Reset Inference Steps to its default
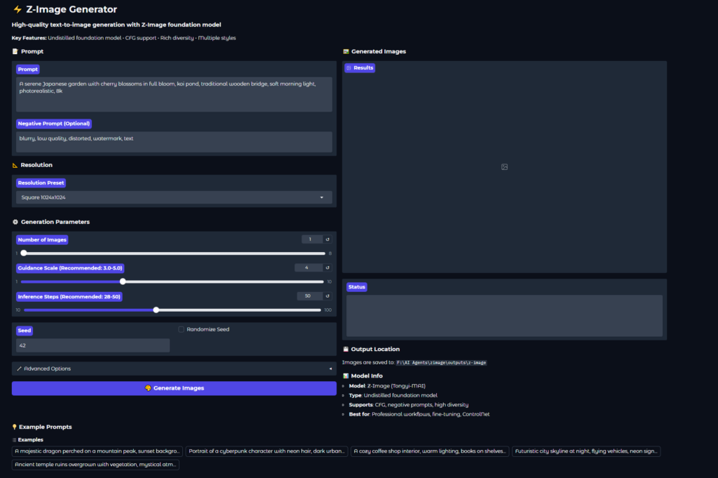718x478 pixels. click(x=327, y=296)
